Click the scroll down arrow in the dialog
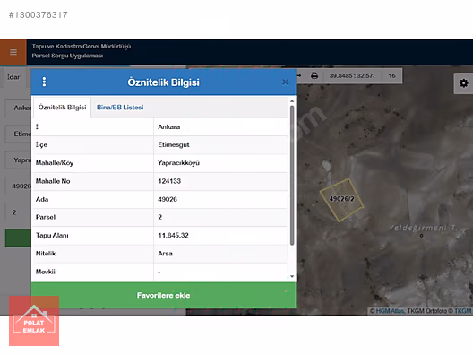 point(292,276)
